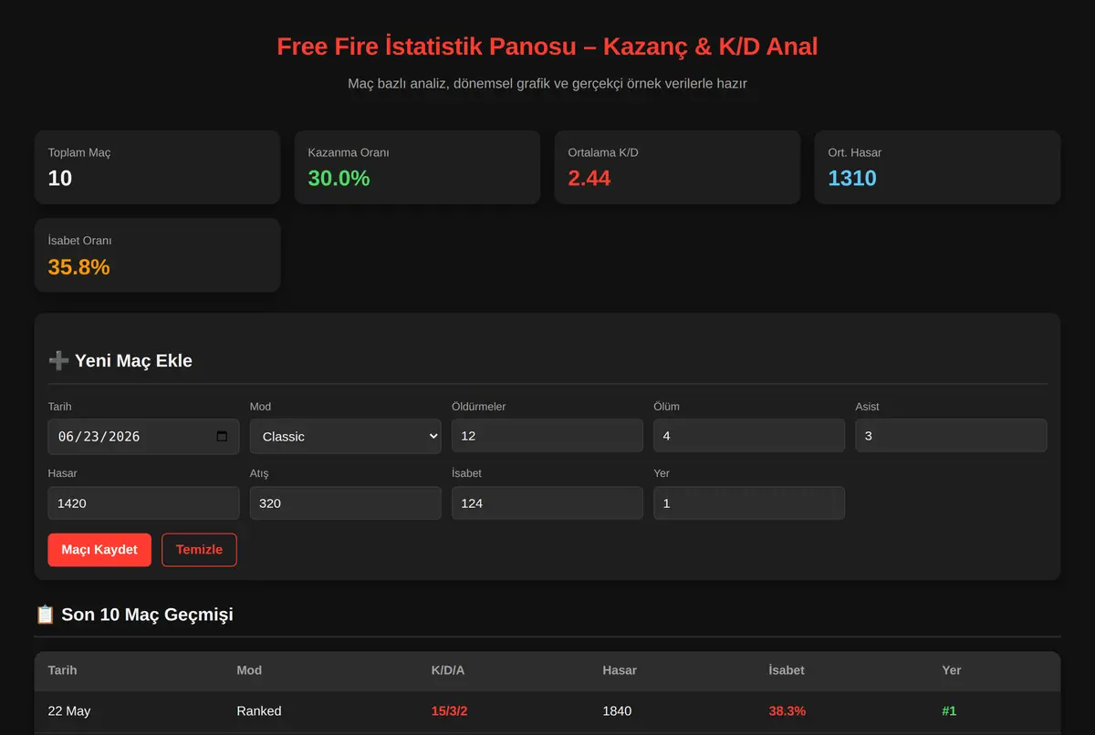1095x735 pixels.
Task: Click the 1840 damage cell
Action: coord(617,711)
